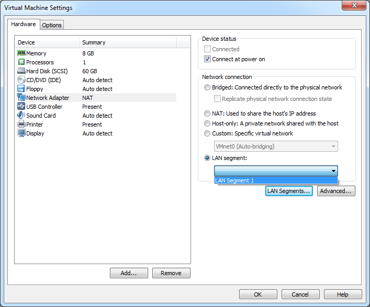The image size is (370, 307).
Task: Click the Advanced button
Action: 336,191
